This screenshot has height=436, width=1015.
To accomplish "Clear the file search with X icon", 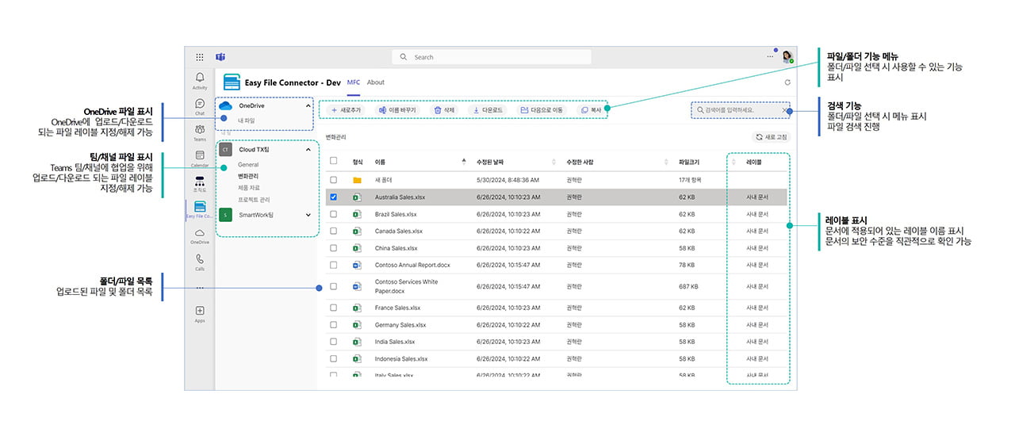I will coord(785,110).
